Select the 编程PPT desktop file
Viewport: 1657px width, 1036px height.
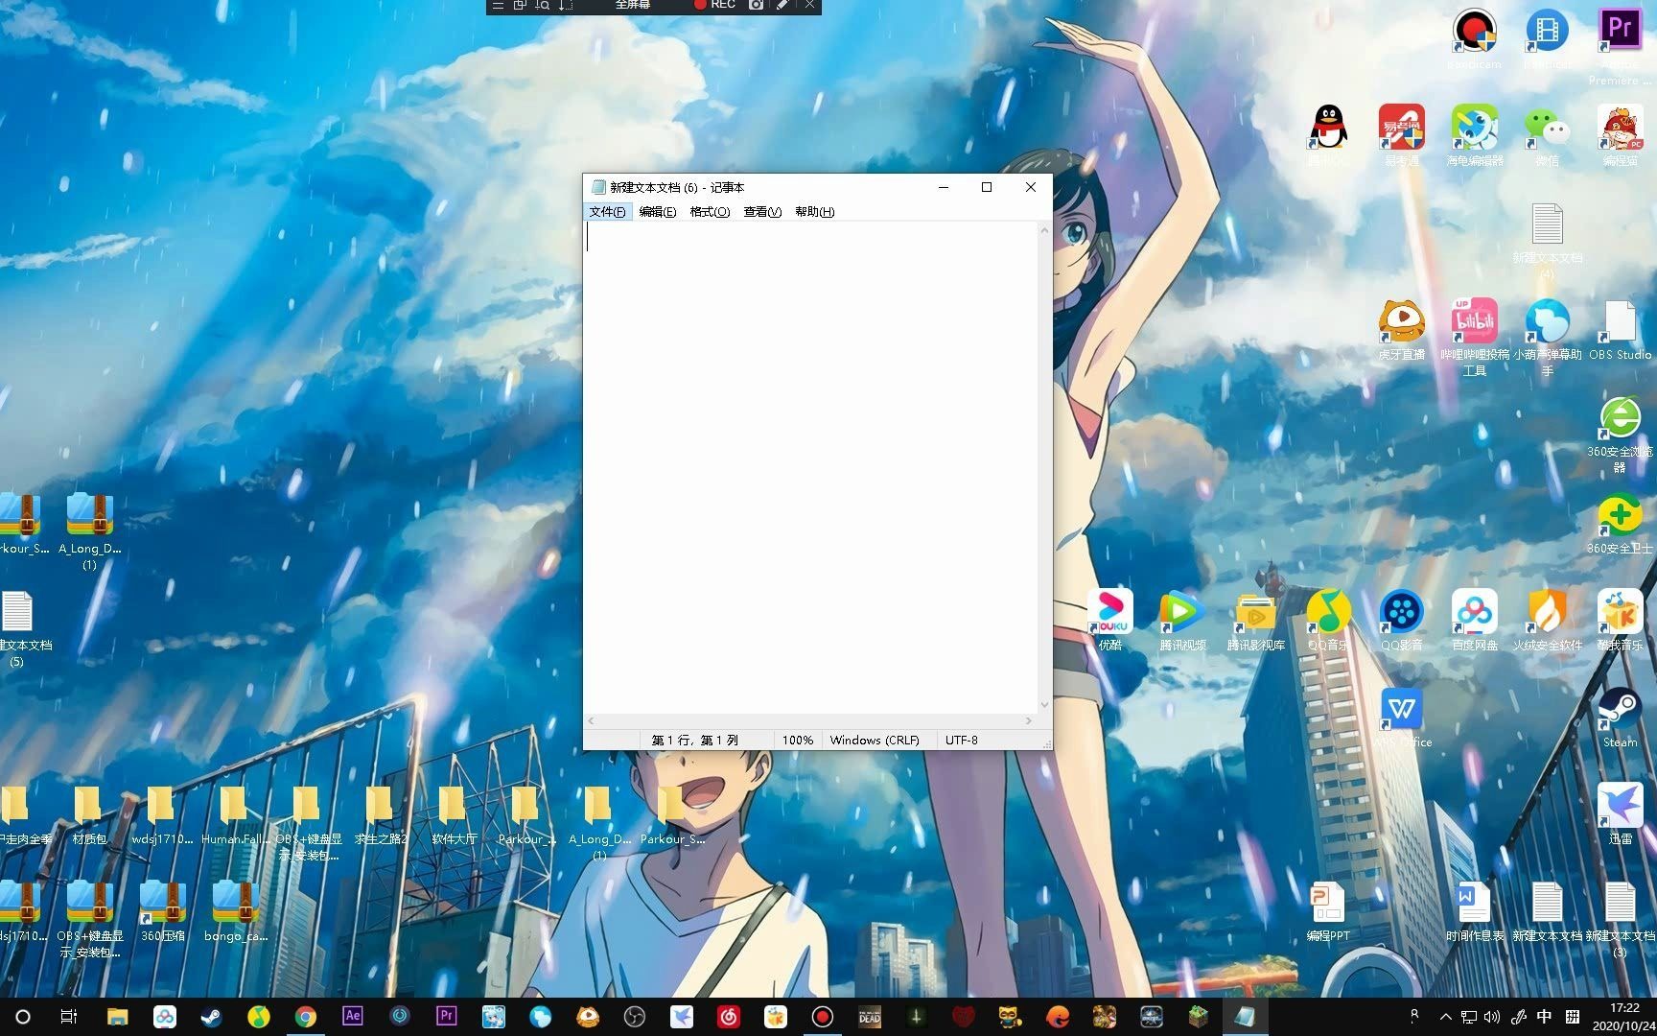pyautogui.click(x=1328, y=910)
